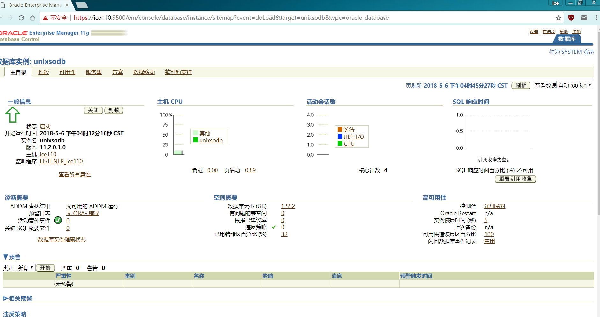600x317 pixels.
Task: Click the green checkmark beside active incidents
Action: coord(58,220)
